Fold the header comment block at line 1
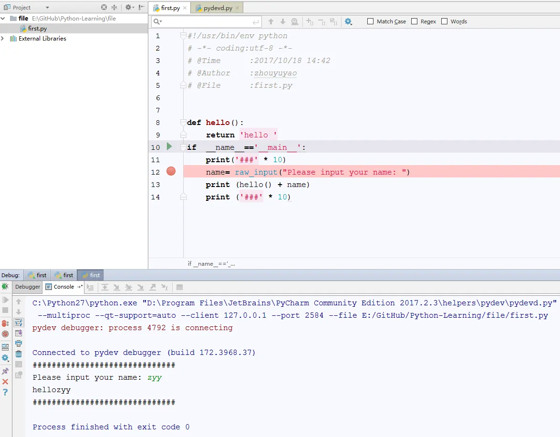This screenshot has width=560, height=437. point(183,35)
